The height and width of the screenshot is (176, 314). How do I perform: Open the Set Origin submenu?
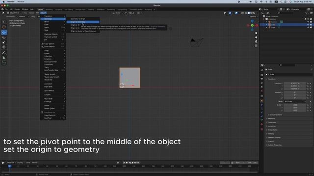[x=53, y=19]
